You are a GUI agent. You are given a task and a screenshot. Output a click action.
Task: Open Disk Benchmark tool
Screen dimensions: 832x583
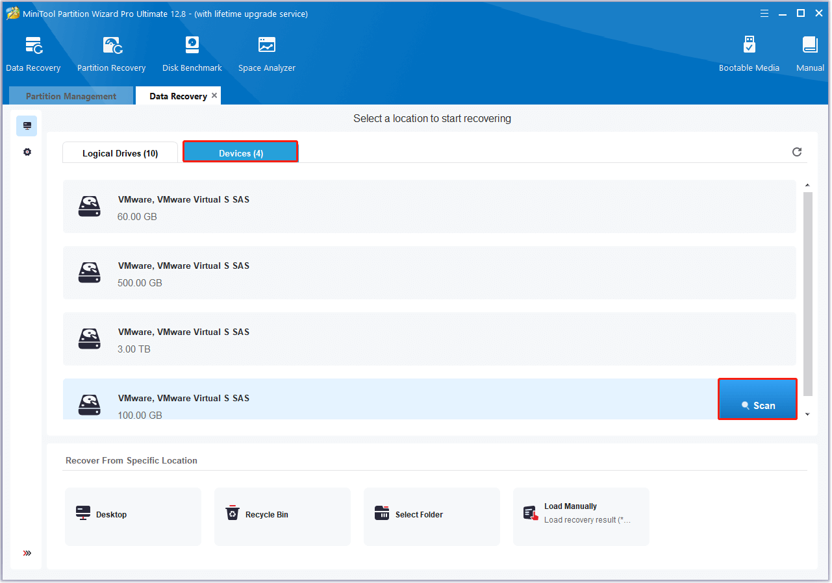tap(192, 54)
